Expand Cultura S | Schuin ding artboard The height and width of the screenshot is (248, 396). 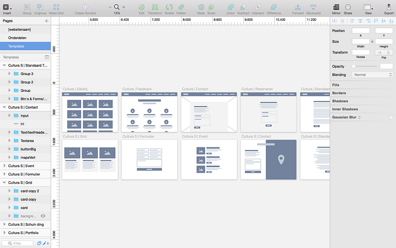click(x=4, y=224)
